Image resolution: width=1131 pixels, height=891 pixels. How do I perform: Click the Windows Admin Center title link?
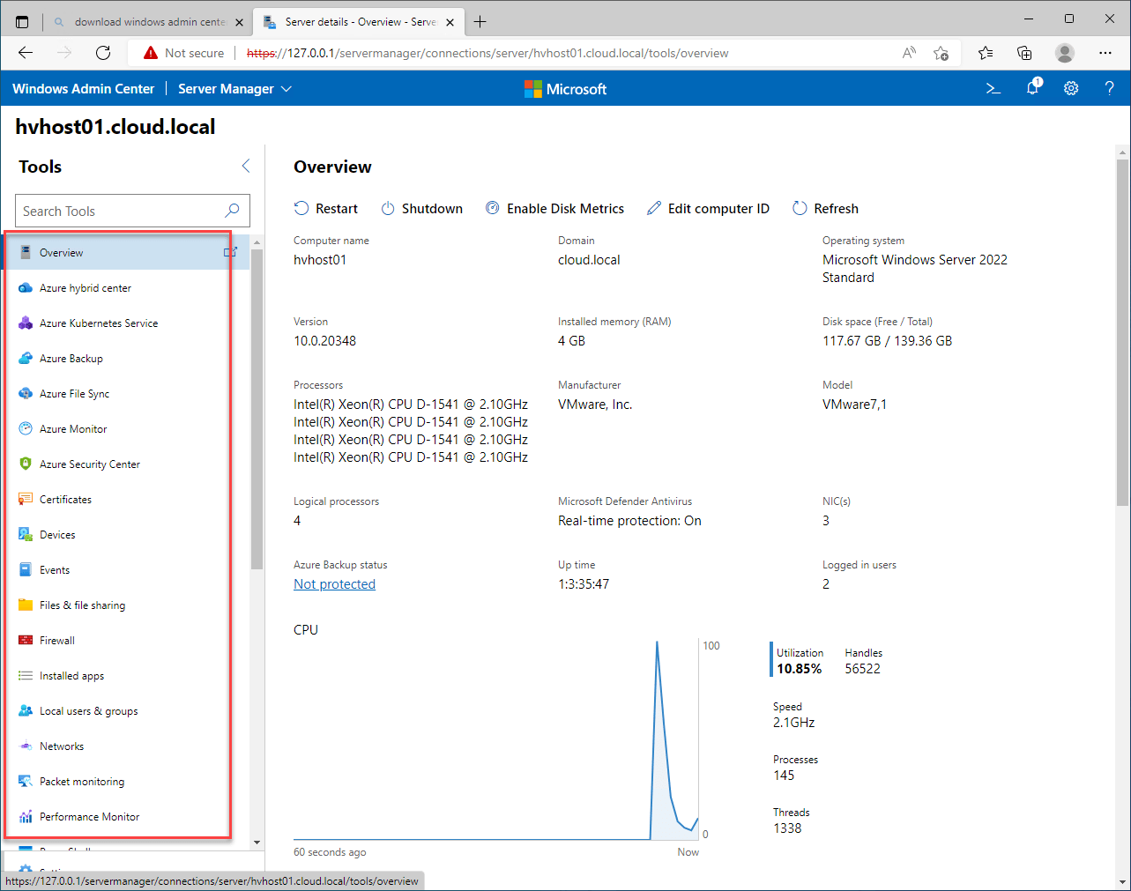pos(83,89)
